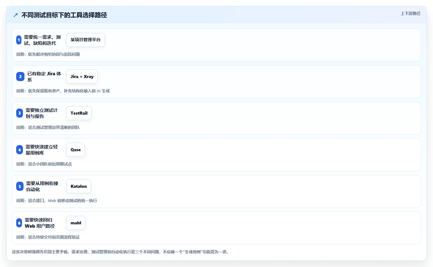Click the arrow icon beside the title

(16, 15)
